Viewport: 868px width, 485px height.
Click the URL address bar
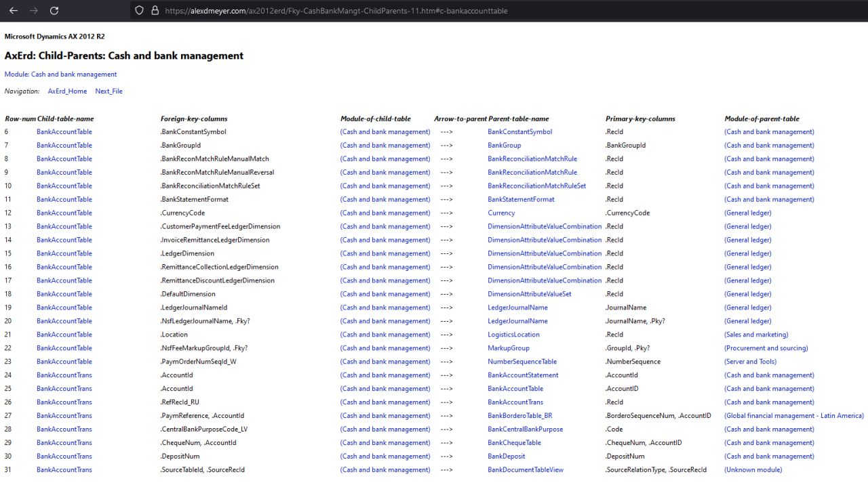click(407, 11)
